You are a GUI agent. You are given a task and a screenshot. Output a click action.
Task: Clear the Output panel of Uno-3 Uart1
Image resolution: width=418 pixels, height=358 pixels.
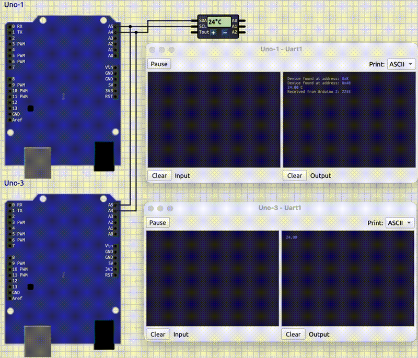(x=293, y=334)
